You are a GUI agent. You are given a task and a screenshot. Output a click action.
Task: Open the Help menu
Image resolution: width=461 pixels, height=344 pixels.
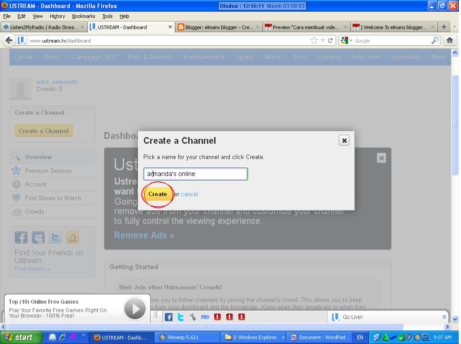click(125, 16)
